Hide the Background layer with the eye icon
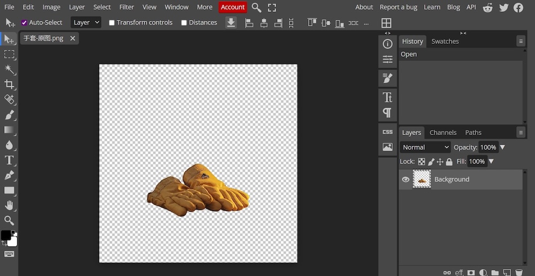This screenshot has height=276, width=535. coord(406,180)
